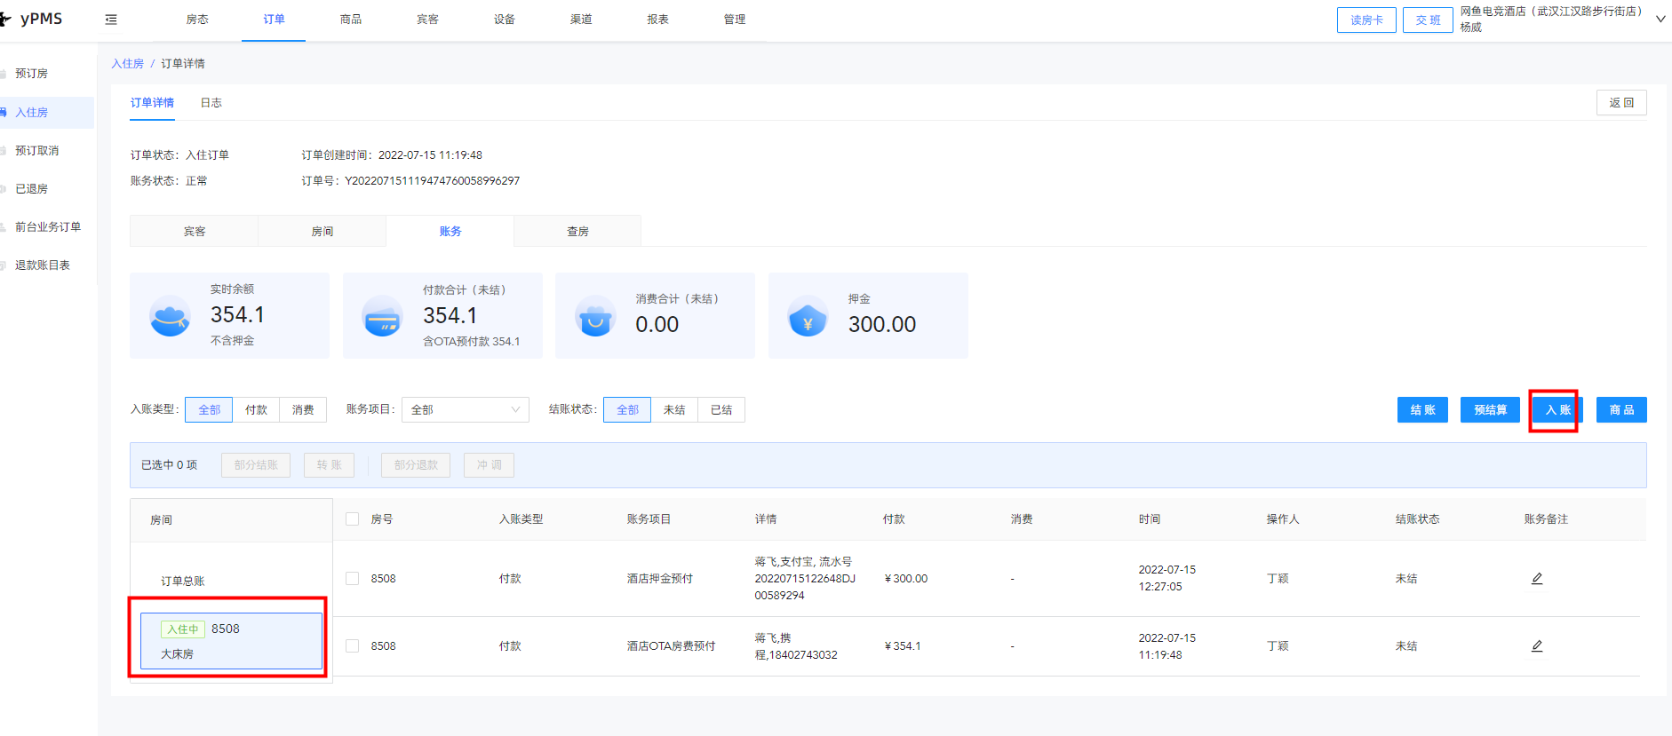
Task: Open the 宾客 top menu
Action: coord(427,20)
